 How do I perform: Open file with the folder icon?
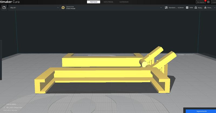tap(4, 8)
